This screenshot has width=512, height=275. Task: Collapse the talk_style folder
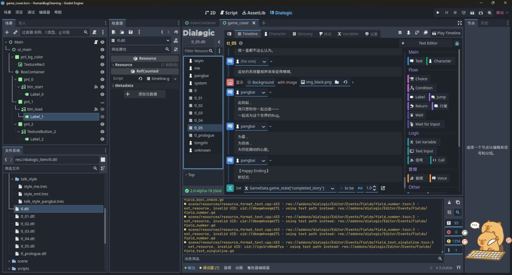(12, 179)
